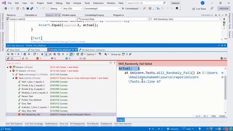233x131 pixels.
Task: Click the bookmark icon in toolbar
Action: pos(177,8)
